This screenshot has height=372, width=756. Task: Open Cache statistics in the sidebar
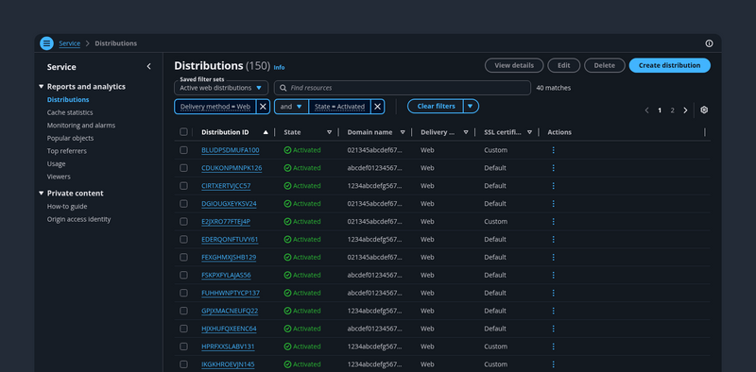(x=70, y=112)
